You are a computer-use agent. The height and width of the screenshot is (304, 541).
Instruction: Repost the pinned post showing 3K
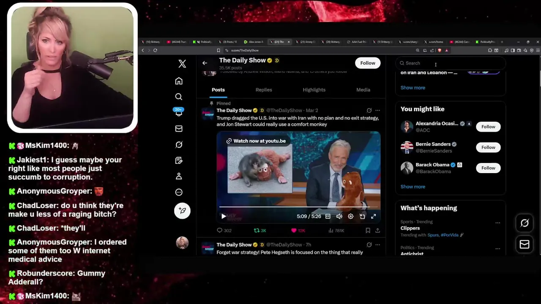(x=260, y=231)
